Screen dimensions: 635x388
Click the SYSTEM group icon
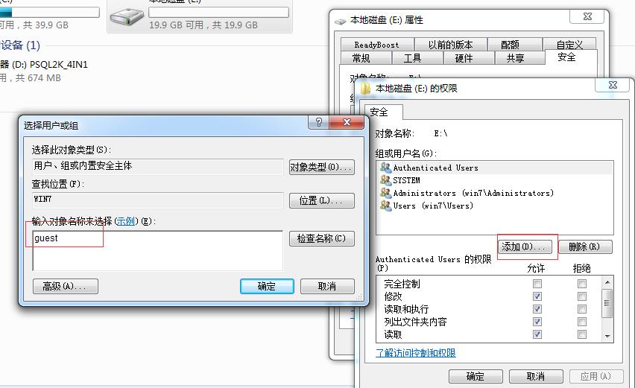(x=385, y=180)
